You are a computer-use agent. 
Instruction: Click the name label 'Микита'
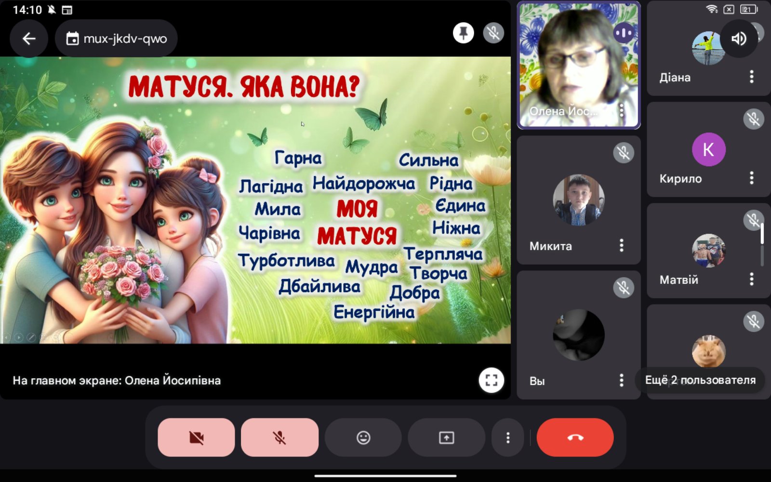(551, 246)
